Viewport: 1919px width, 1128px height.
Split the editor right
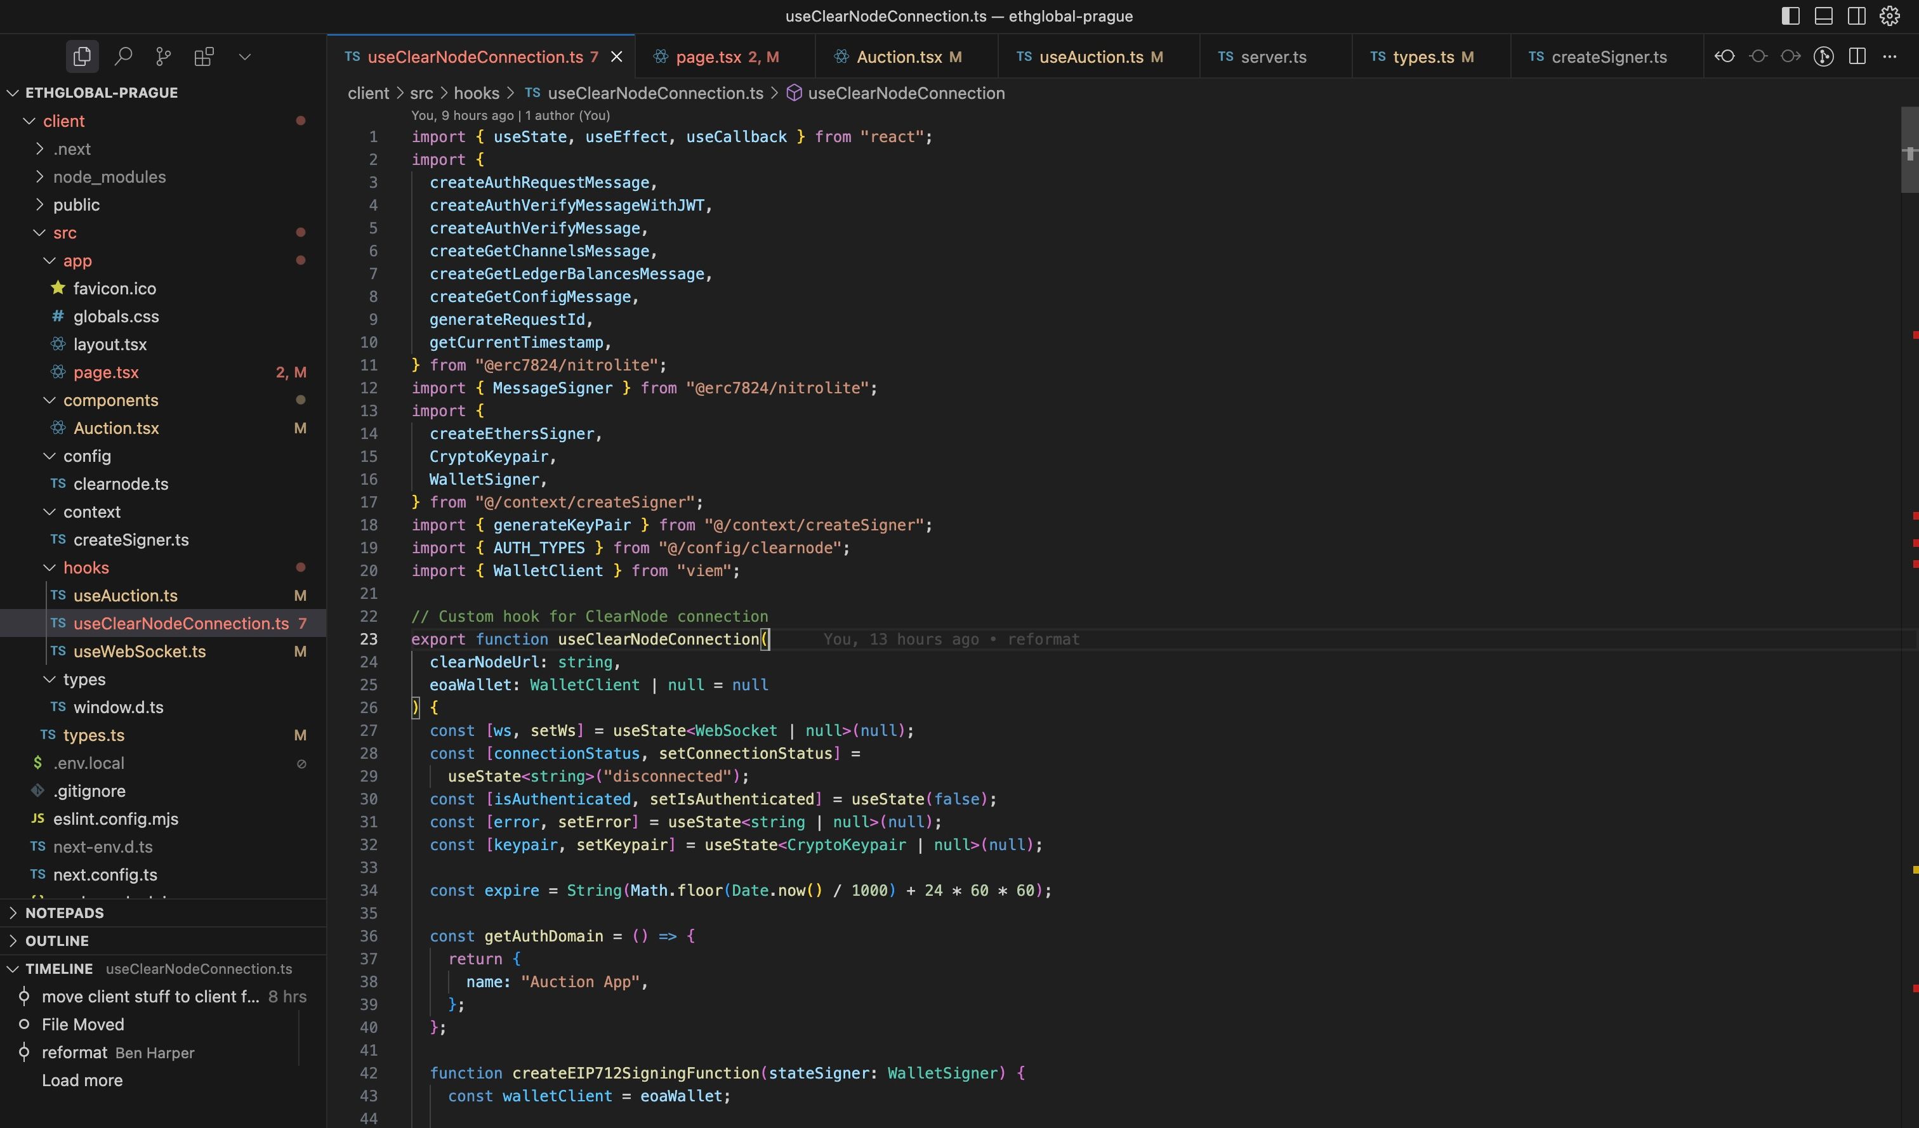(1857, 56)
